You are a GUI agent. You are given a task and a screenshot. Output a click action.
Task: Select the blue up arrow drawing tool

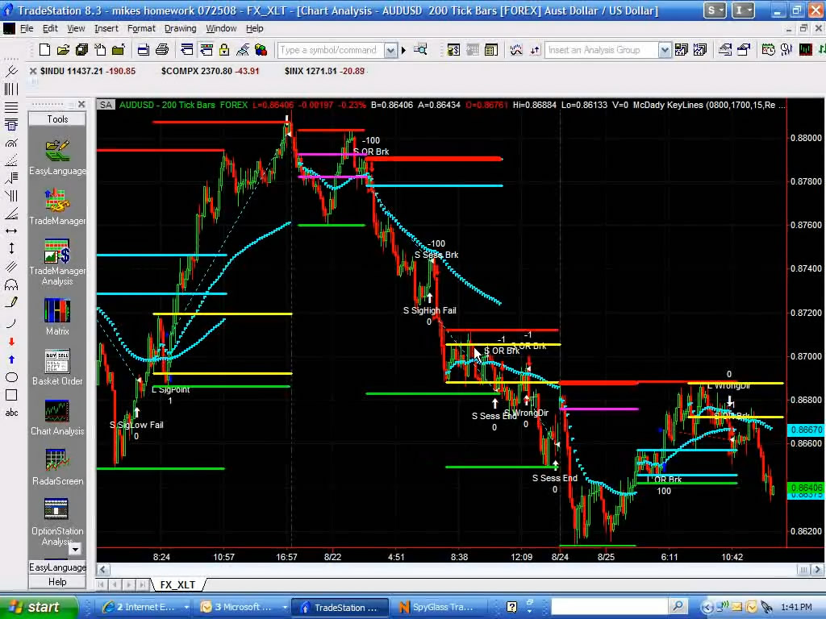pyautogui.click(x=11, y=359)
